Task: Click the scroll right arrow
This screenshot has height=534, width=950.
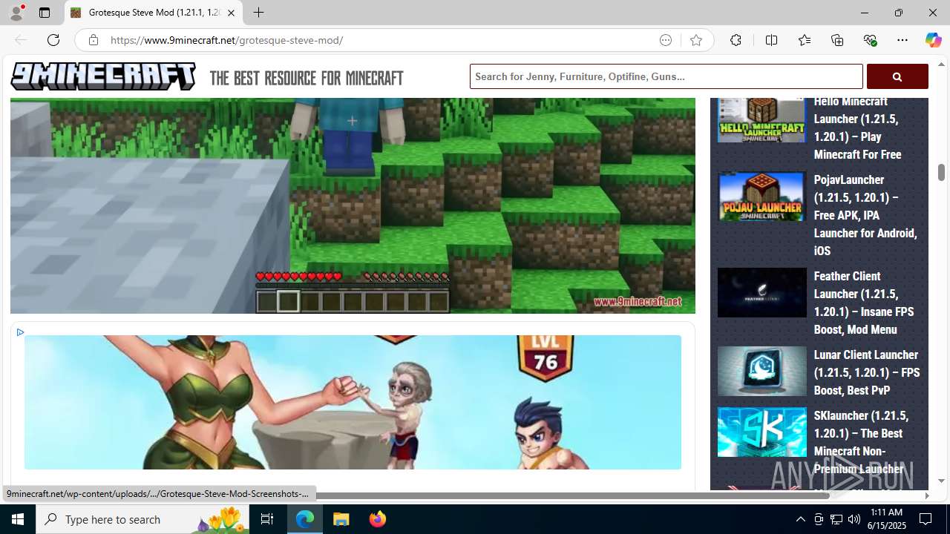Action: 927,495
